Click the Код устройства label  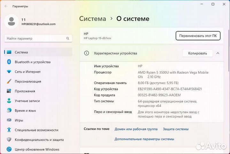pyautogui.click(x=106, y=89)
